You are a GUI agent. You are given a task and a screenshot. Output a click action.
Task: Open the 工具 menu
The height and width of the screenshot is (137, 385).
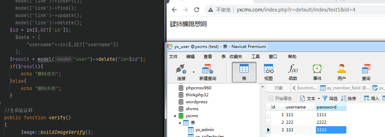pyautogui.click(x=256, y=57)
